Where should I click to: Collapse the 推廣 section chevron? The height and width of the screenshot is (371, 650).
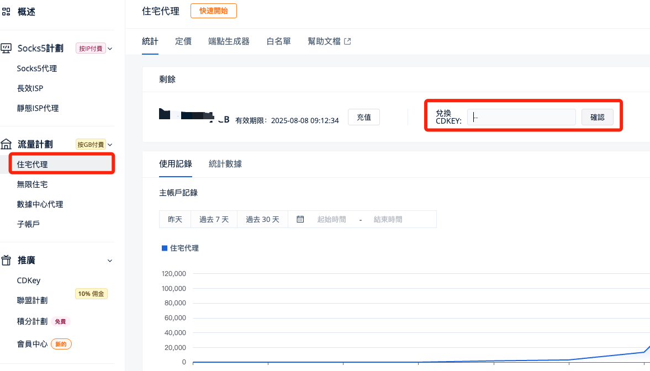tap(110, 261)
